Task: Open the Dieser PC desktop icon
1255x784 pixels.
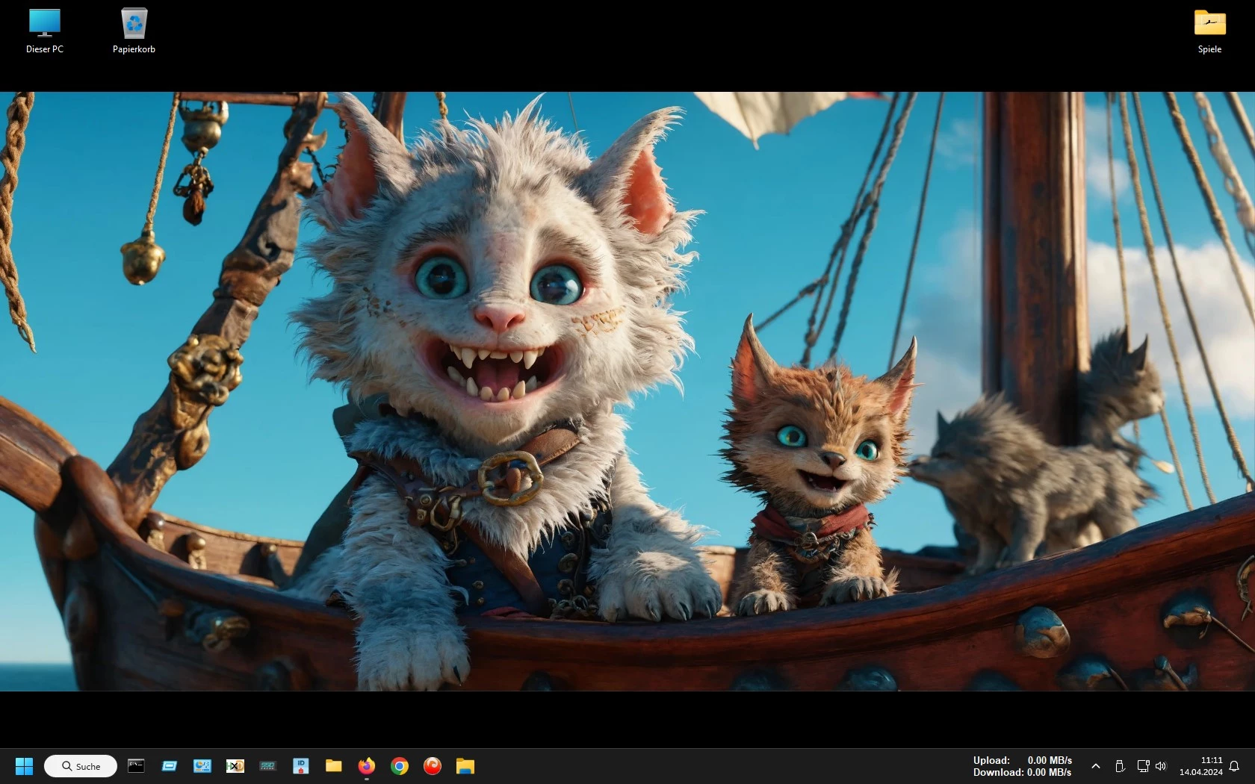Action: coord(45,31)
